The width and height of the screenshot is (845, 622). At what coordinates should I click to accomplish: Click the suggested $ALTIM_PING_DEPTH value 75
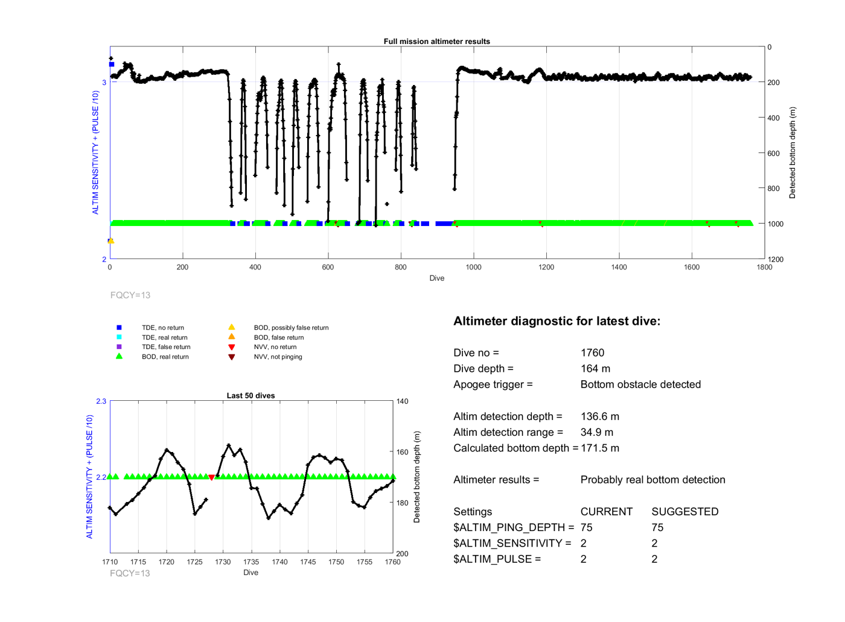(x=657, y=527)
